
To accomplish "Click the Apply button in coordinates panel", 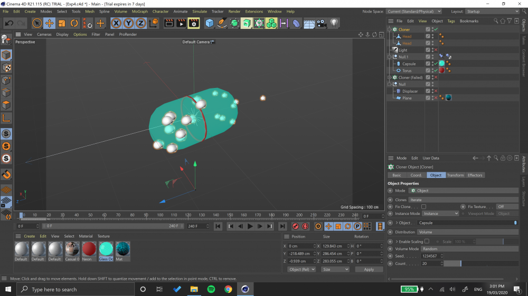I will [369, 269].
